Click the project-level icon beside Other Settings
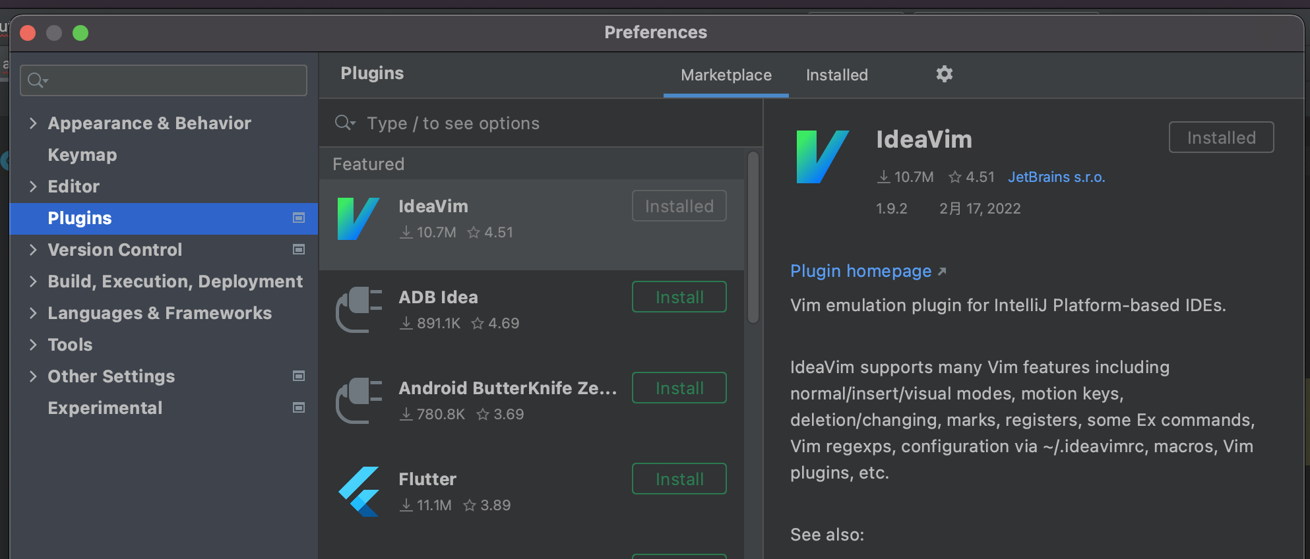The image size is (1310, 559). coord(299,376)
